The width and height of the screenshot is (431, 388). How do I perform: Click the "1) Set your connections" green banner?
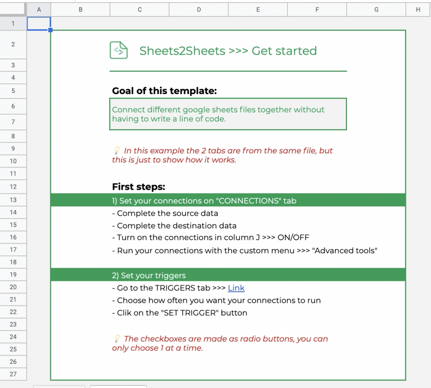228,200
